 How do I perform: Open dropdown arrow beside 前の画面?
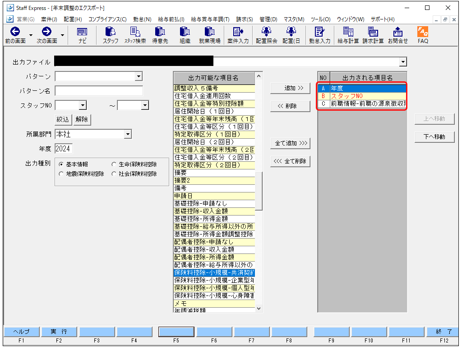pos(31,35)
